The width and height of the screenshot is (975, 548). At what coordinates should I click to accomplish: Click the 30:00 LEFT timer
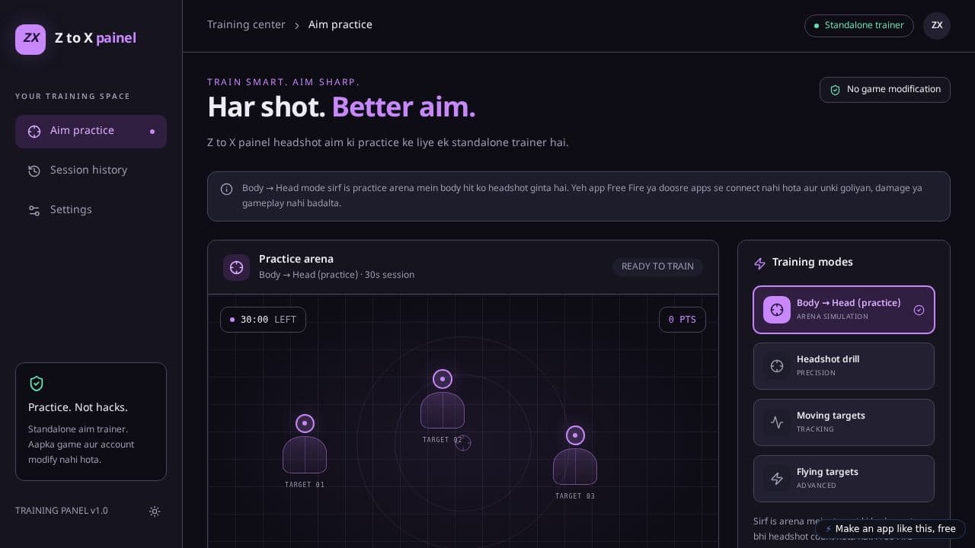[263, 320]
